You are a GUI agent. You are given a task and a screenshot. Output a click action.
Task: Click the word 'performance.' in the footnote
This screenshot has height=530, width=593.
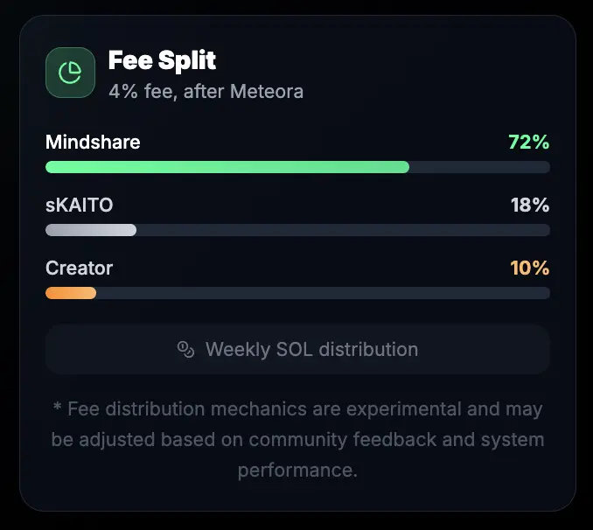(297, 471)
